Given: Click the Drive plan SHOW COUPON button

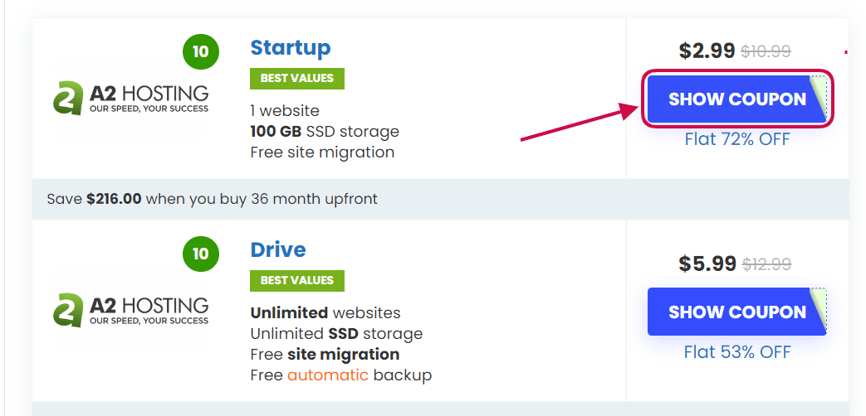Looking at the screenshot, I should [736, 312].
